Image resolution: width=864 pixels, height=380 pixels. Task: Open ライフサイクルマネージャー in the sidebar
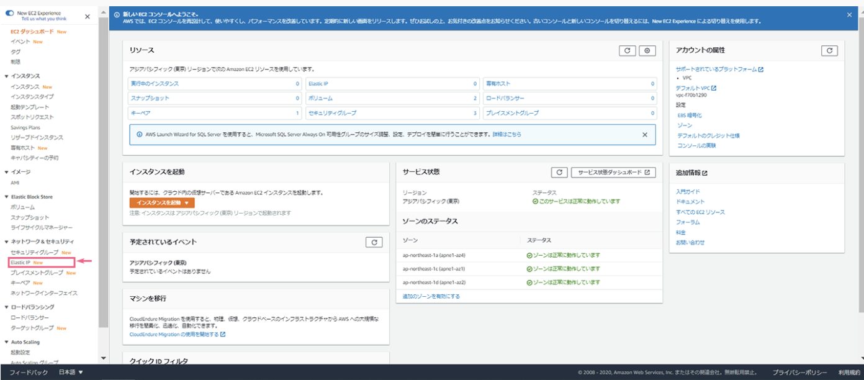click(42, 227)
